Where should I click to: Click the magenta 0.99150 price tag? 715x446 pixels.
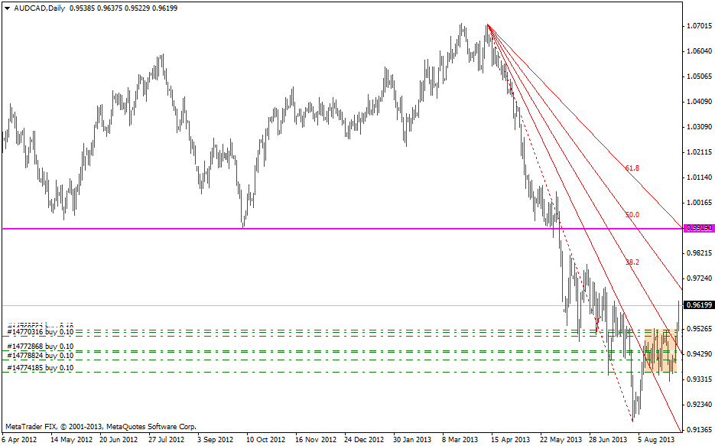click(x=699, y=228)
